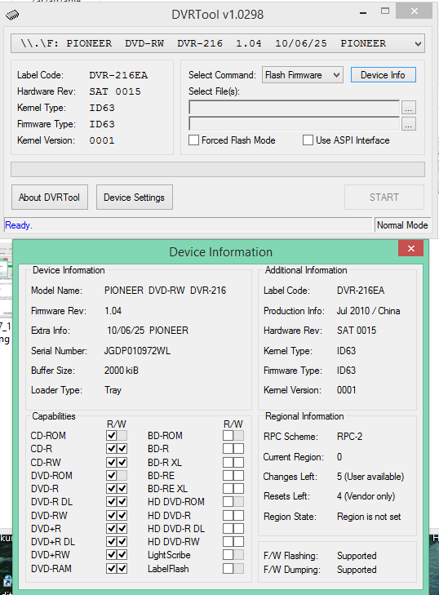Click the Tray loader type value
The image size is (439, 595).
point(113,390)
